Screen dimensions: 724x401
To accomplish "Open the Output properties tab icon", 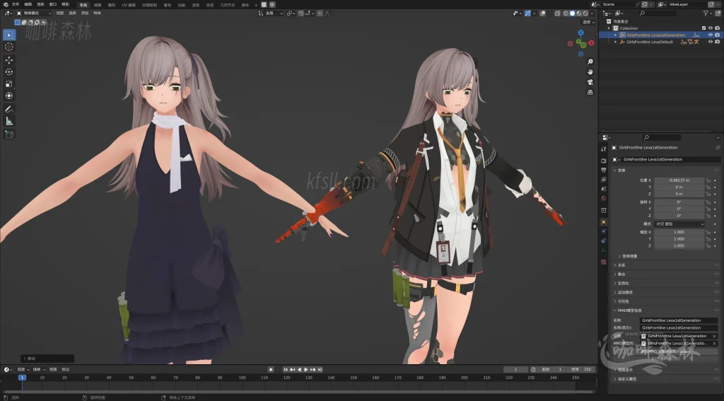I will click(x=604, y=170).
